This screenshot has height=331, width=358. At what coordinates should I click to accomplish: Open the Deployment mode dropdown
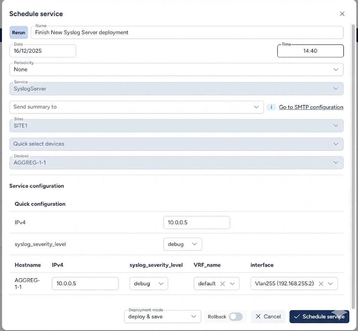162,317
